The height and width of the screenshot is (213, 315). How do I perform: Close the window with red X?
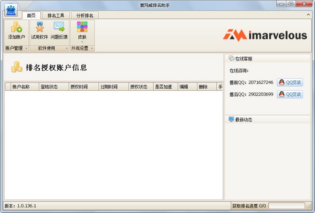tap(304, 4)
